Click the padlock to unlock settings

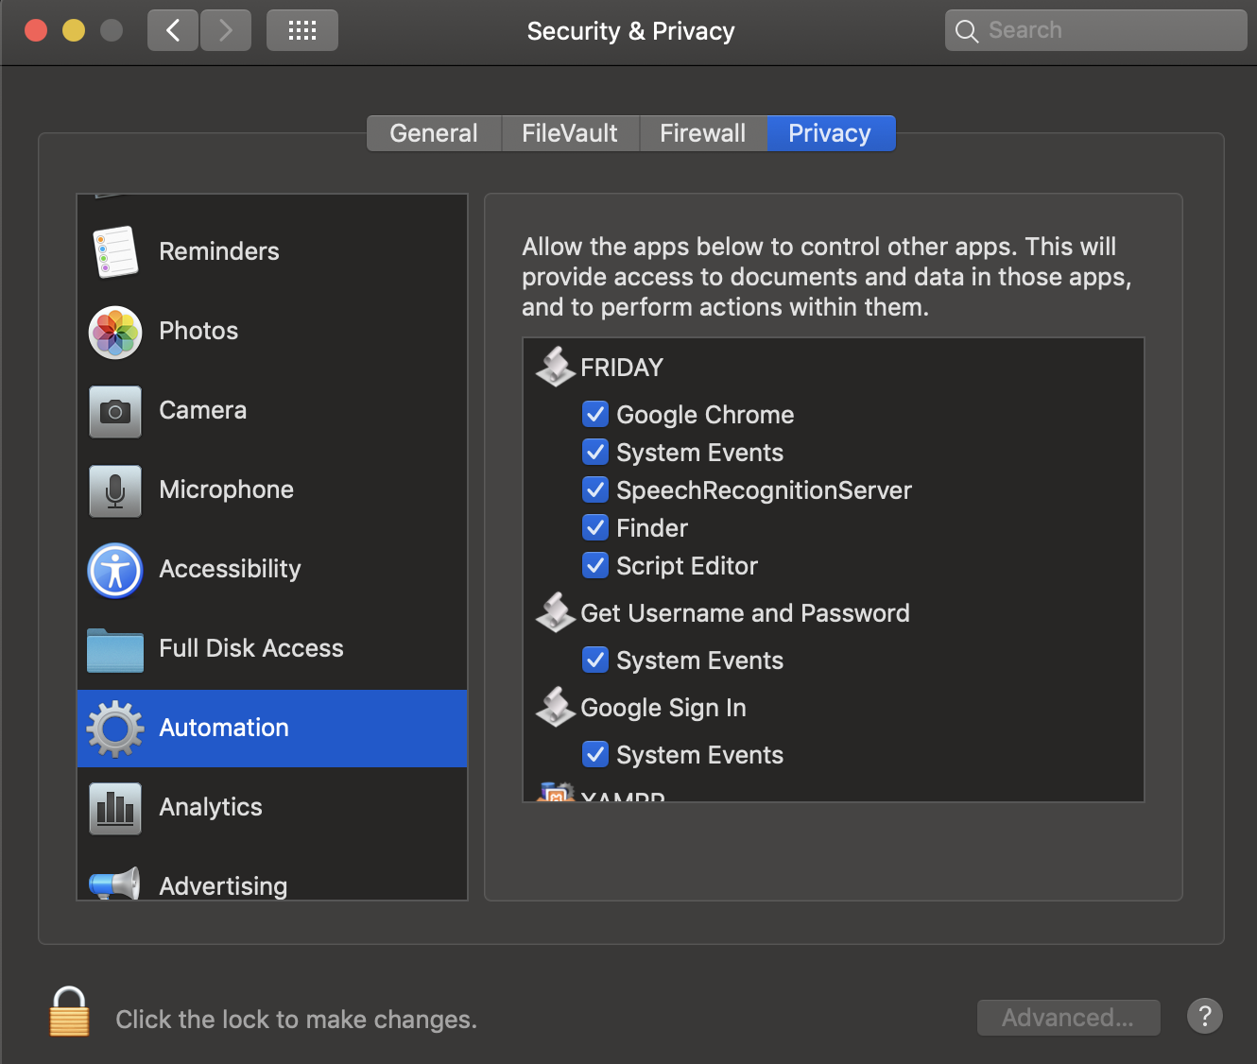pyautogui.click(x=69, y=1011)
